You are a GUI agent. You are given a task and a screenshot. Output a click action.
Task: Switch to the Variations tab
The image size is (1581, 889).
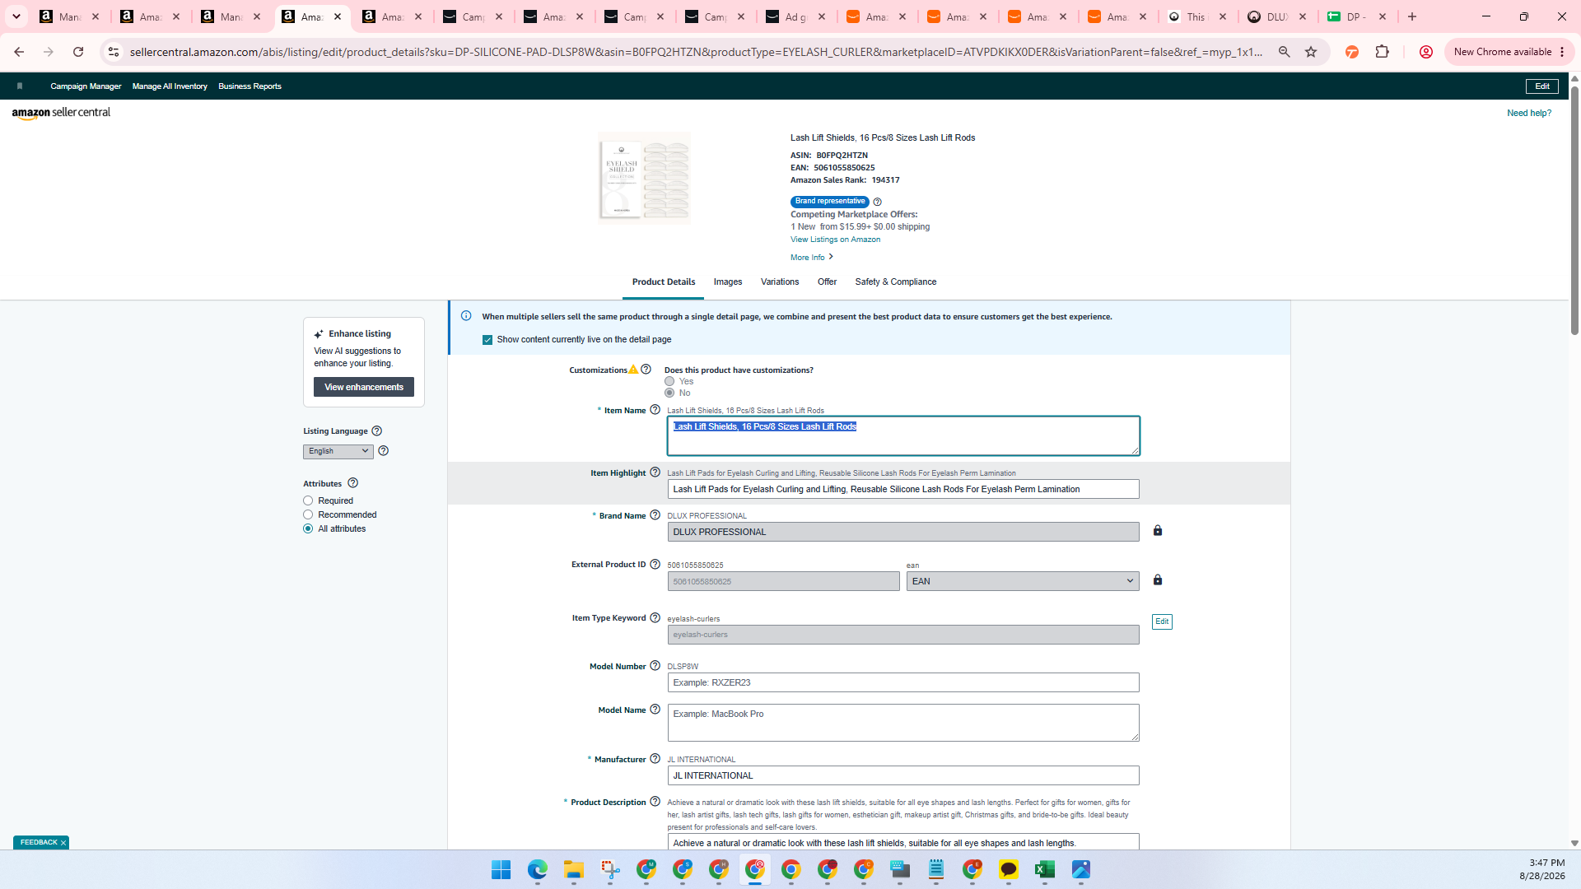(779, 282)
